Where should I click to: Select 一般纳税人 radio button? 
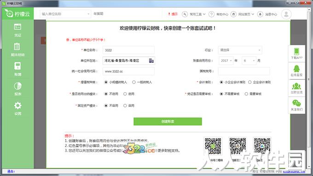pyautogui.click(x=134, y=82)
